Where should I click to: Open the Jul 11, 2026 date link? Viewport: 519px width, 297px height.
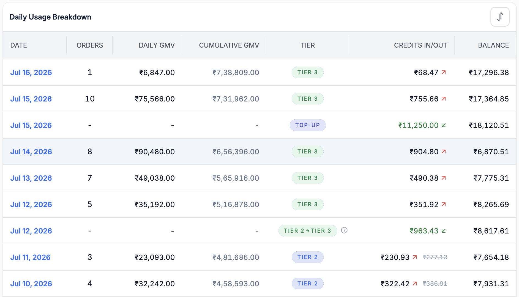click(30, 257)
